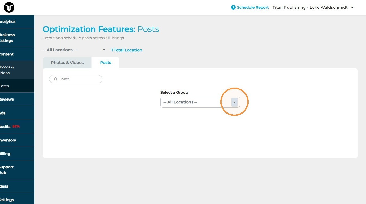Click the magnifier icon in the search box
The image size is (366, 204).
pyautogui.click(x=56, y=79)
